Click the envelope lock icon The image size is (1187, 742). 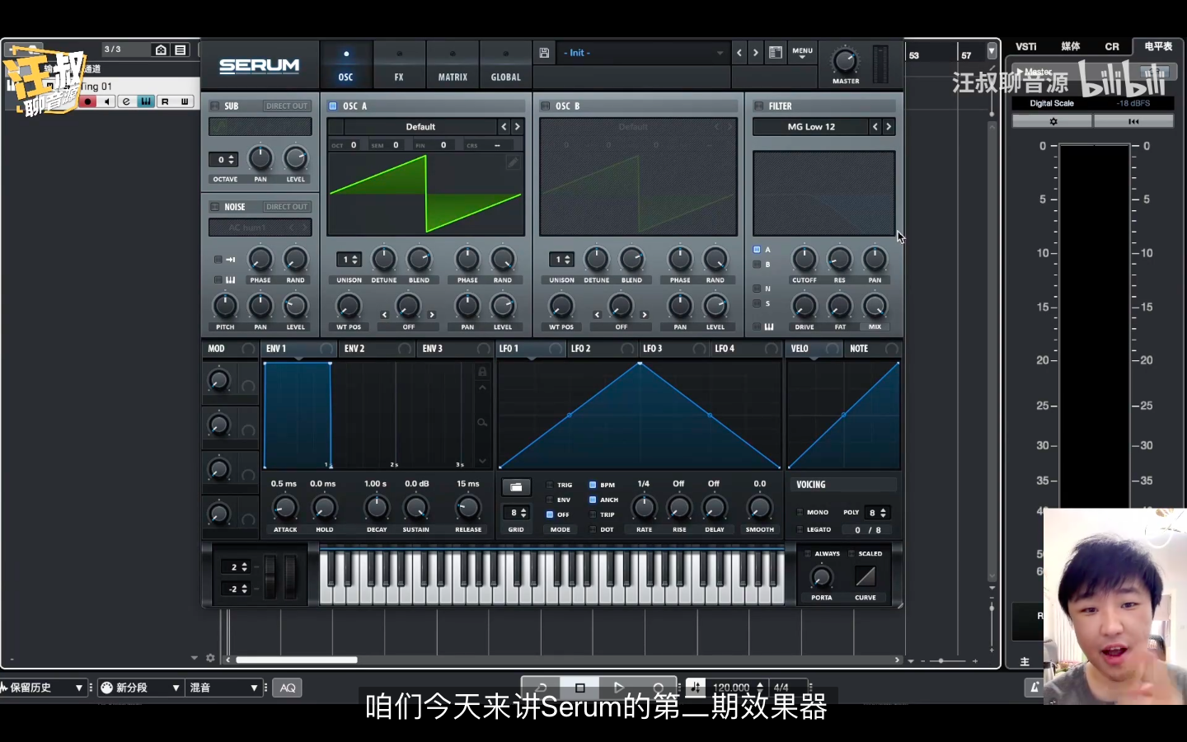pyautogui.click(x=482, y=372)
